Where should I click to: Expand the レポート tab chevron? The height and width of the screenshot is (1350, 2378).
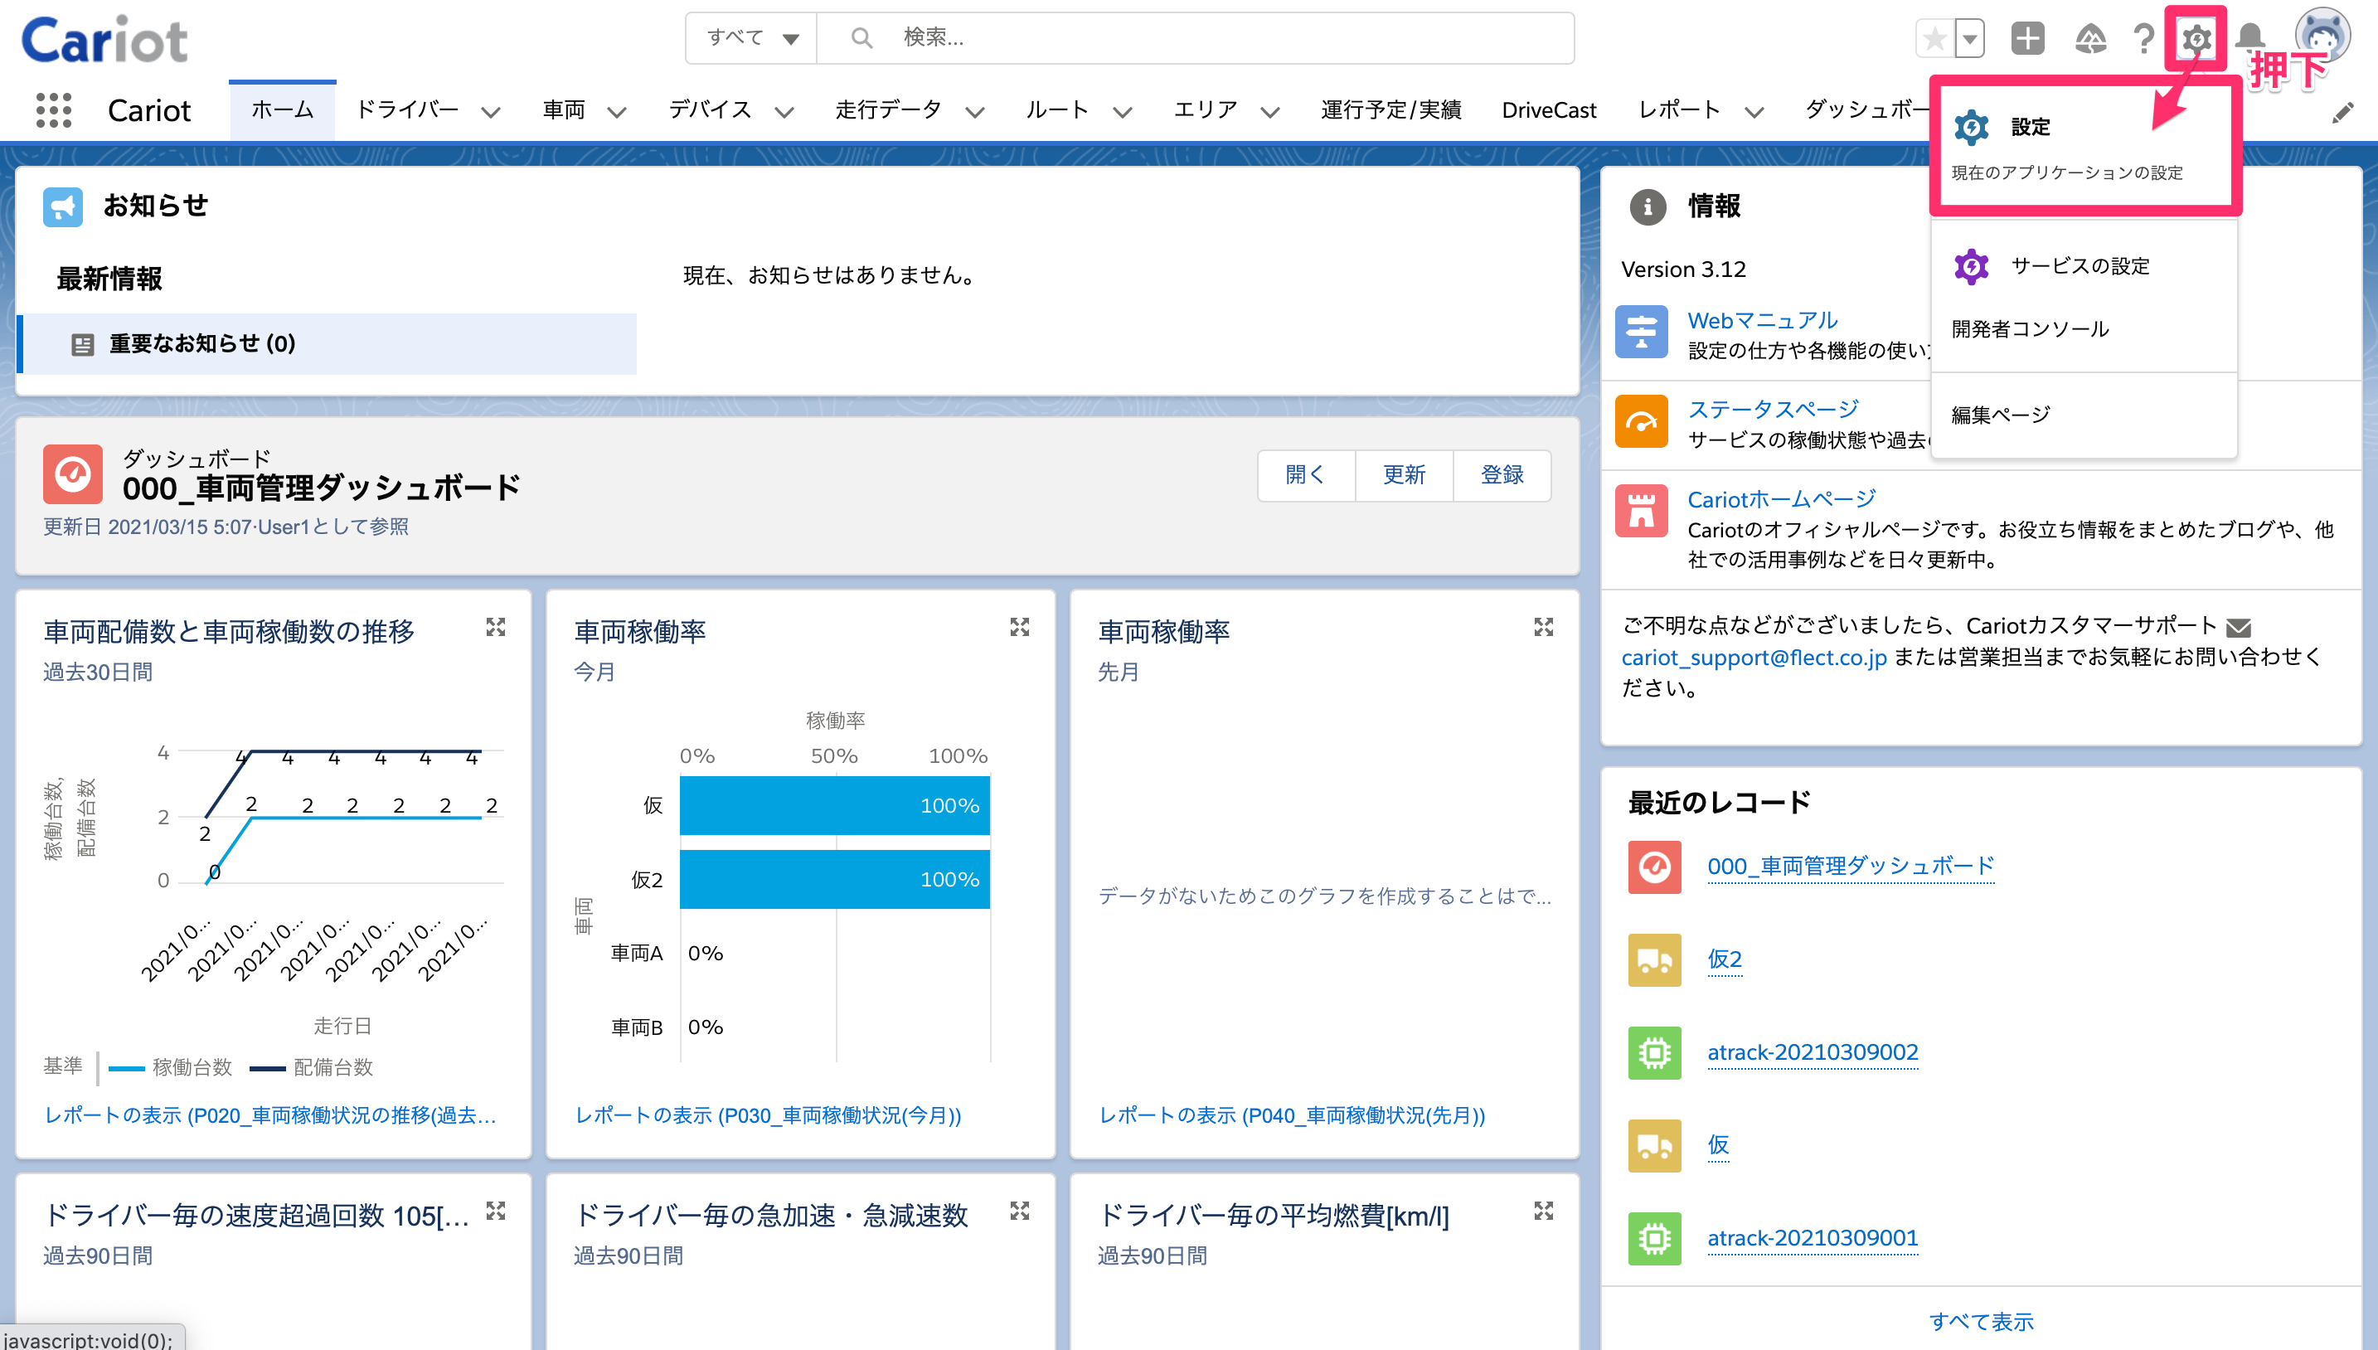(1753, 112)
